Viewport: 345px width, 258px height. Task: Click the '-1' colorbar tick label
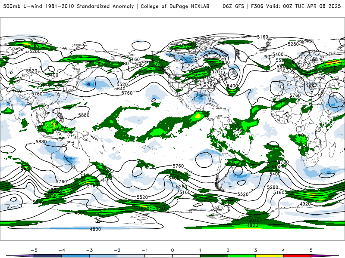coord(144,250)
